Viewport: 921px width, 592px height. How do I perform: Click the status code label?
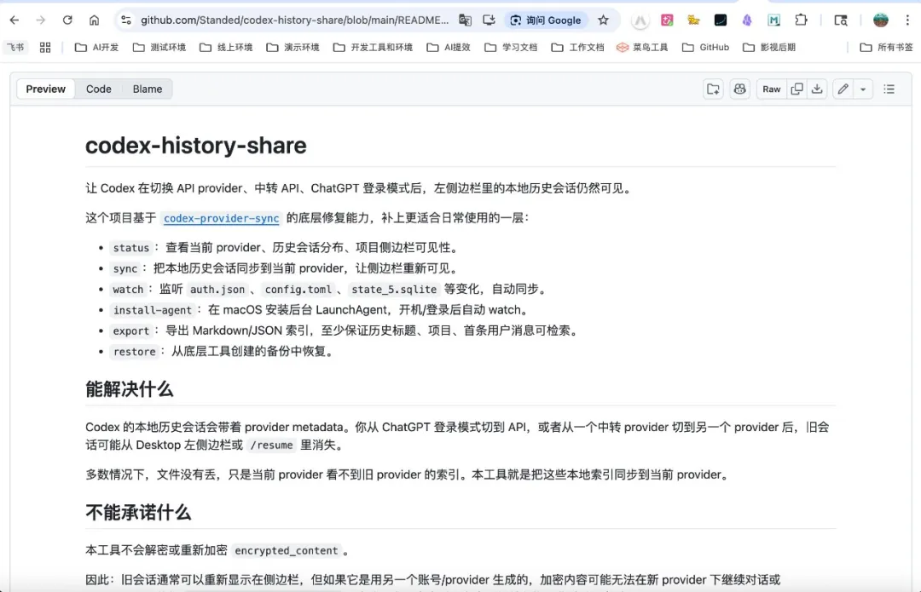(131, 248)
